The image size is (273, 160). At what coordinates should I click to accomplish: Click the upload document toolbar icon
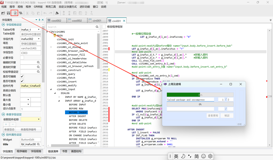tap(15, 13)
